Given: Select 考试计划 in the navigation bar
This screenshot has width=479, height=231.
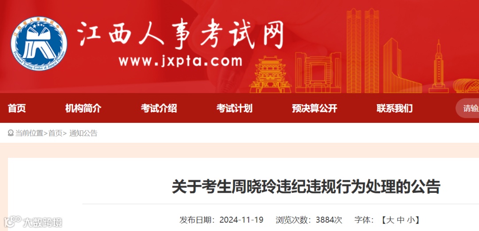Looking at the screenshot, I should 234,108.
